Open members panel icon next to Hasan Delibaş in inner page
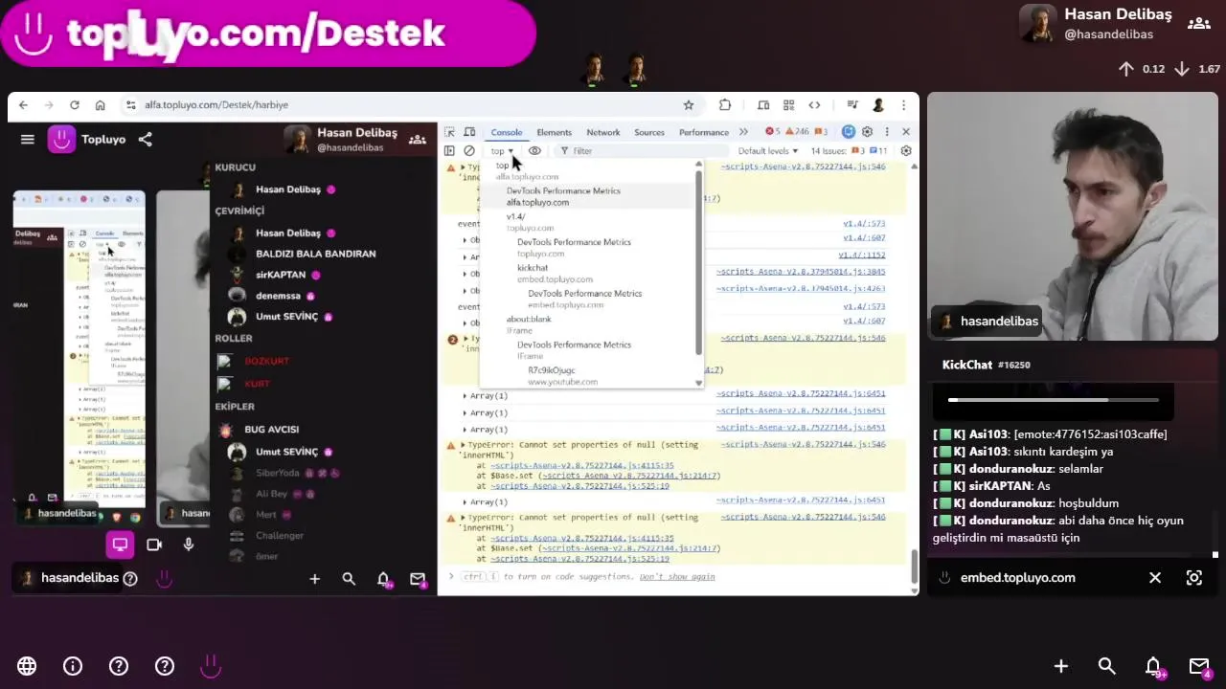This screenshot has width=1226, height=689. click(x=418, y=140)
